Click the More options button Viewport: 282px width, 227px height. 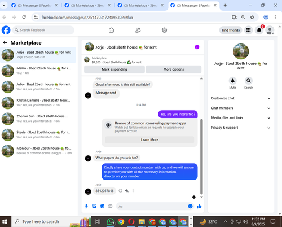(x=174, y=69)
